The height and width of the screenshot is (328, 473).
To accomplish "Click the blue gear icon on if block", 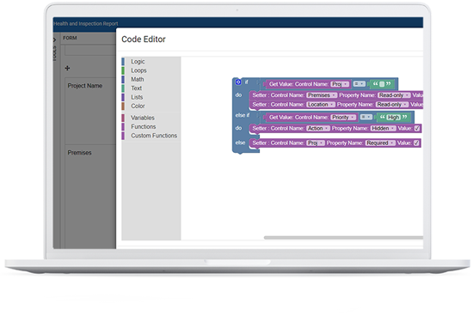I will 238,82.
